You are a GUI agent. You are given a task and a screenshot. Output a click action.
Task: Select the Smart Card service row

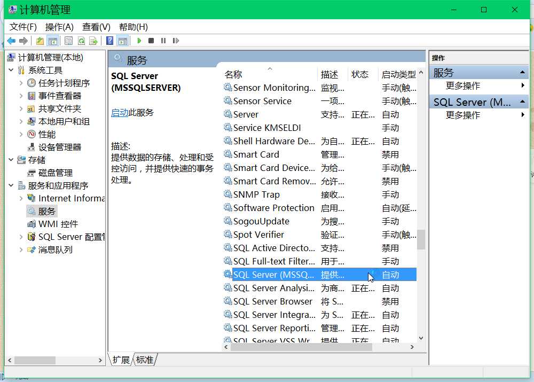319,154
